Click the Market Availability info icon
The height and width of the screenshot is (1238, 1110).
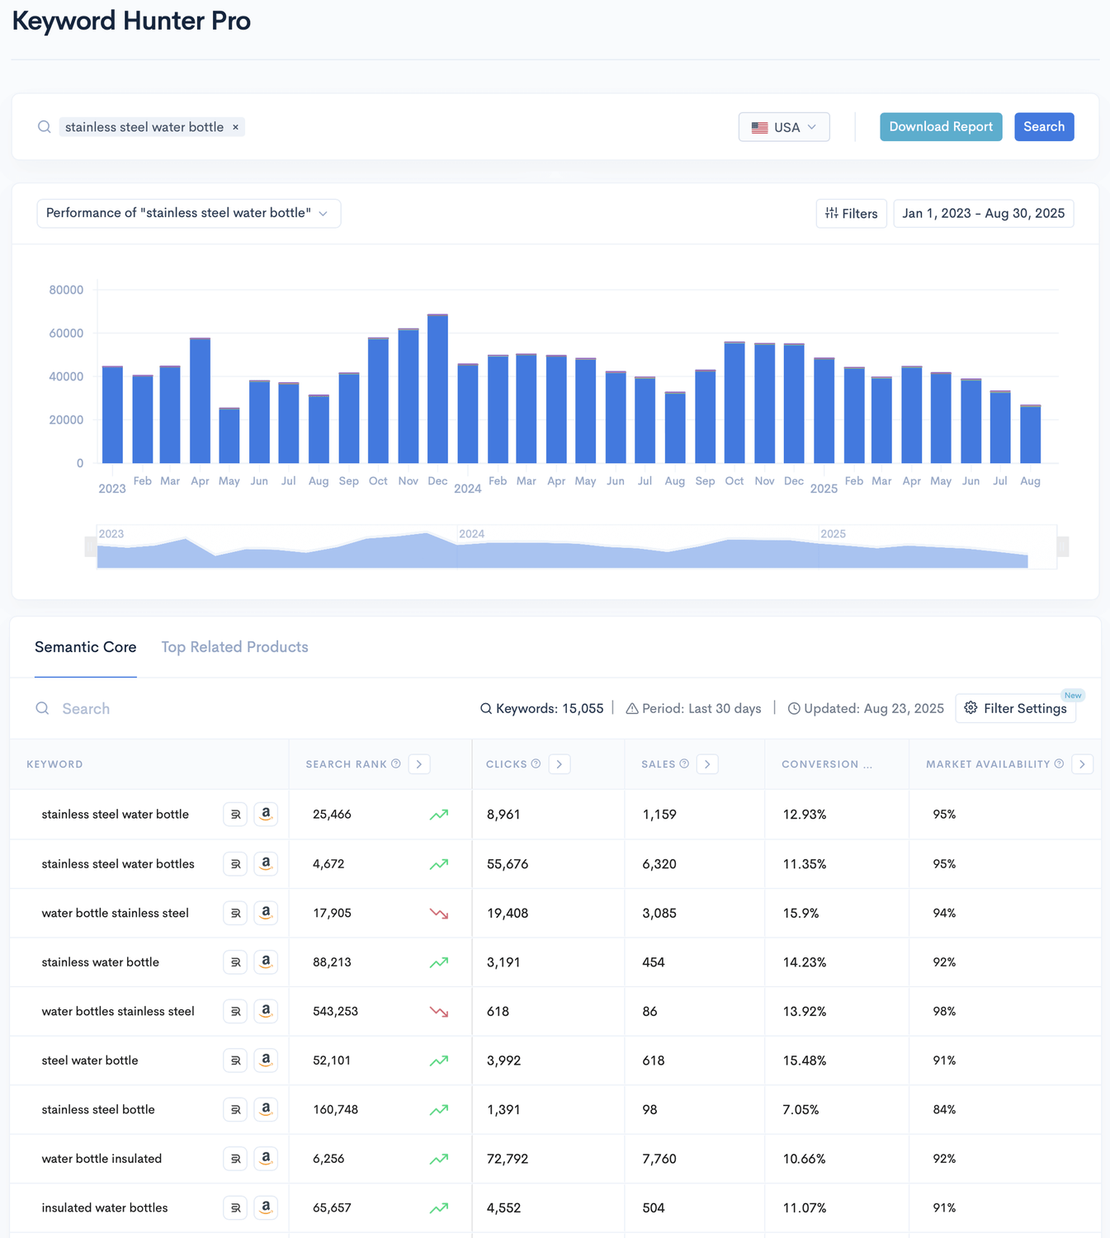pos(1059,764)
